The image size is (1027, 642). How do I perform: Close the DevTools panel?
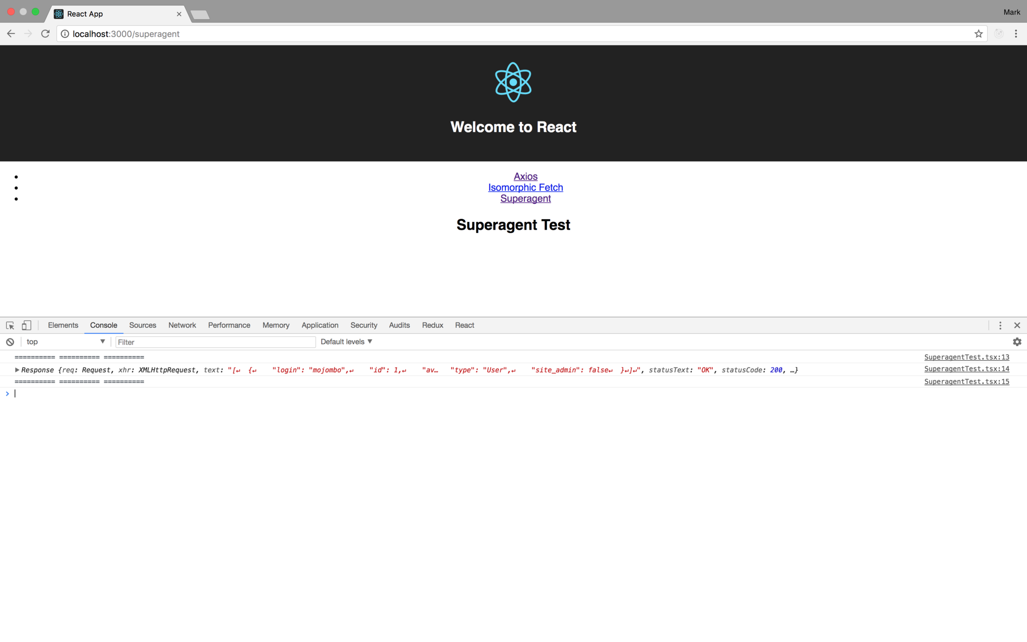tap(1017, 325)
